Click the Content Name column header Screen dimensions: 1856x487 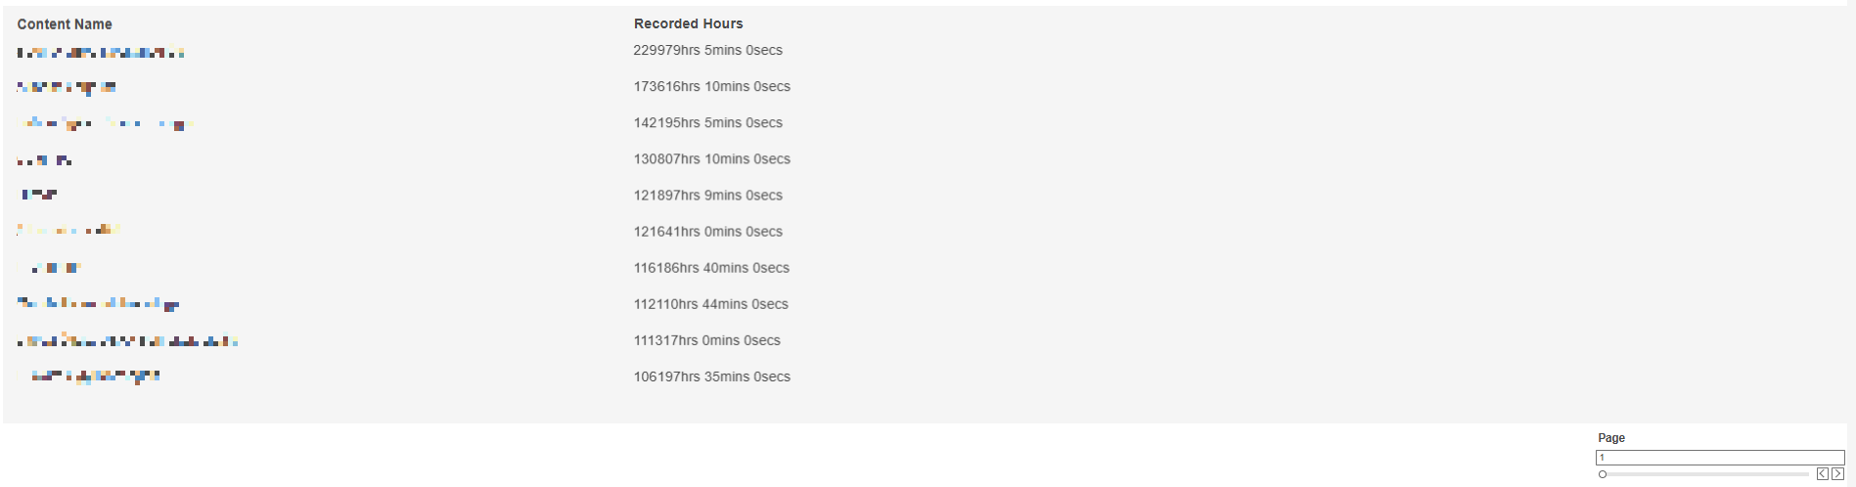tap(65, 24)
